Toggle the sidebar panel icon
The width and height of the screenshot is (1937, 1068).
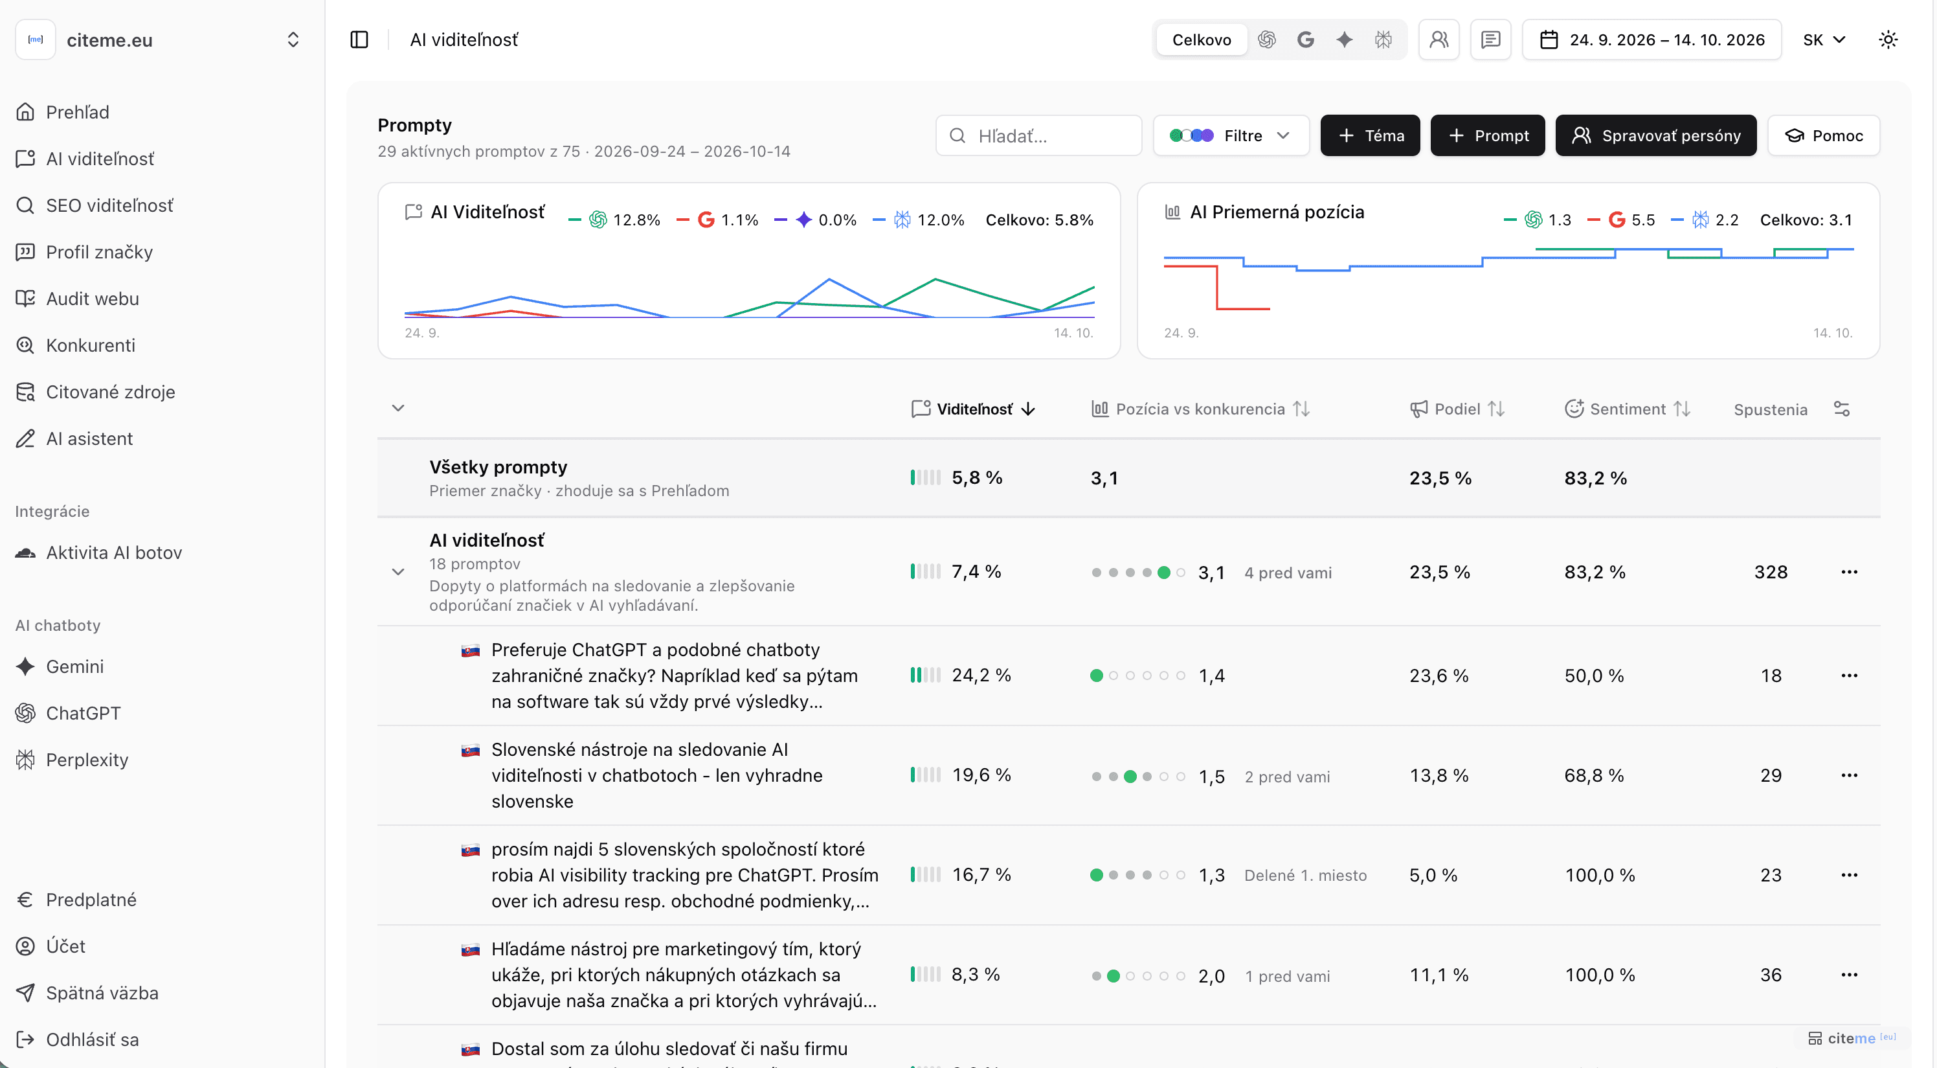(359, 39)
